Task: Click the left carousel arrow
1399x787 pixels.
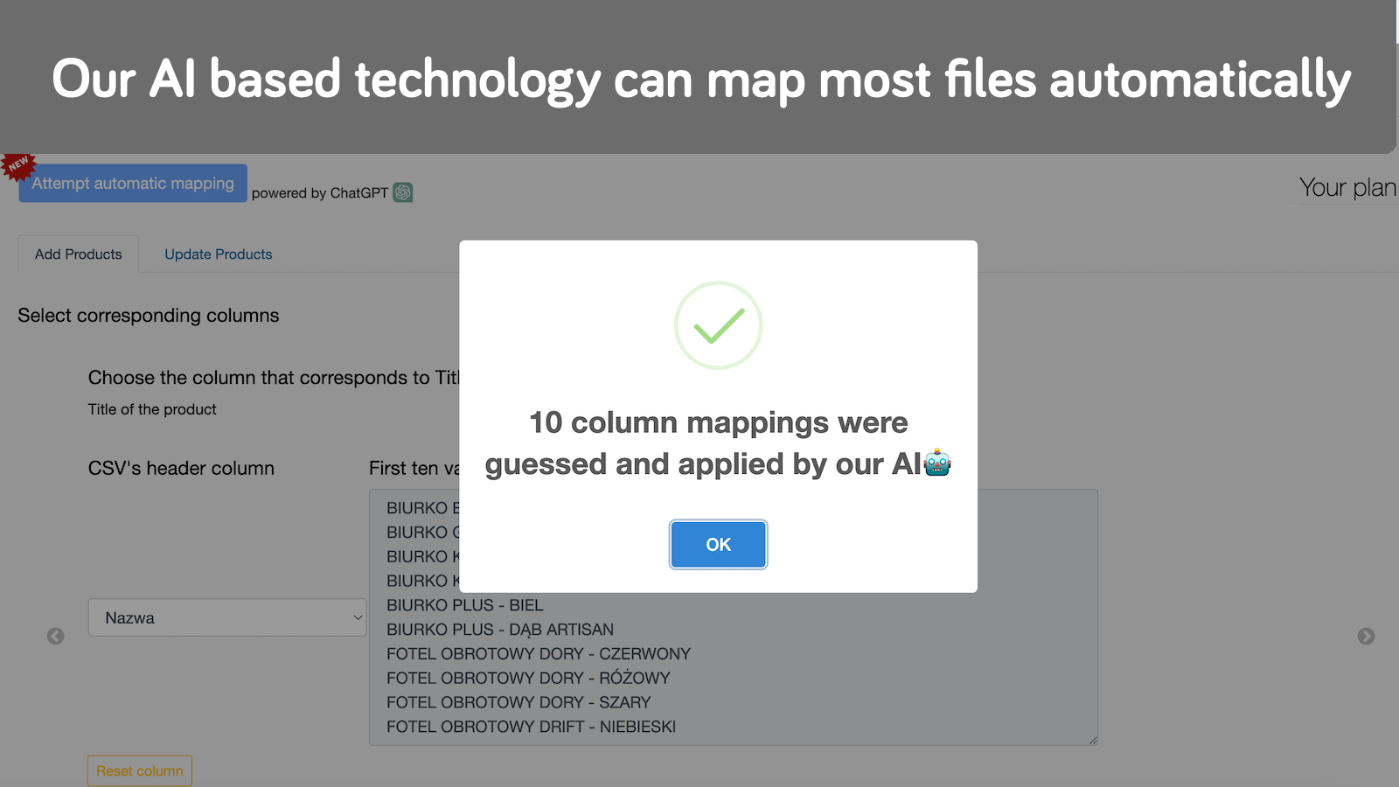Action: coord(55,636)
